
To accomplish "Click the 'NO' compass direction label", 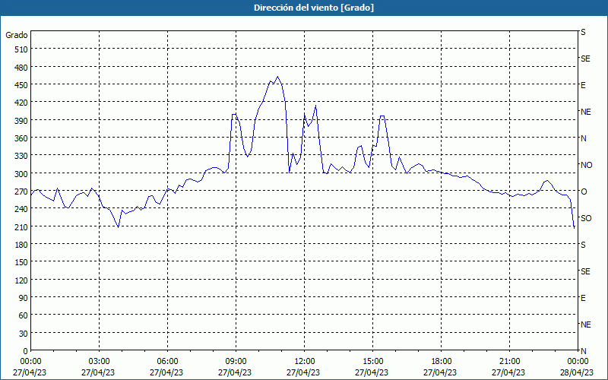I will (586, 165).
